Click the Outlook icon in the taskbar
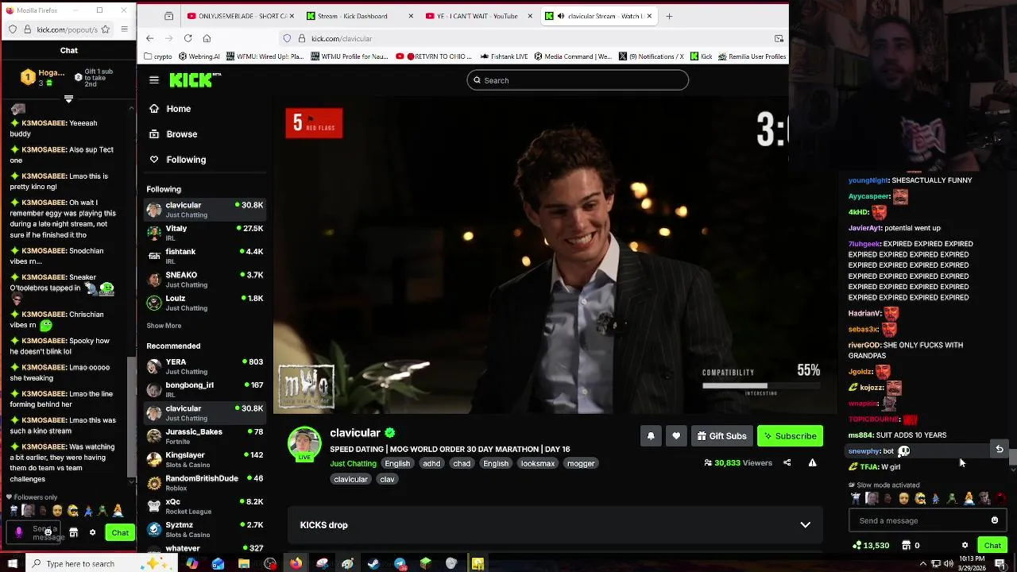Image resolution: width=1017 pixels, height=572 pixels. [x=218, y=564]
